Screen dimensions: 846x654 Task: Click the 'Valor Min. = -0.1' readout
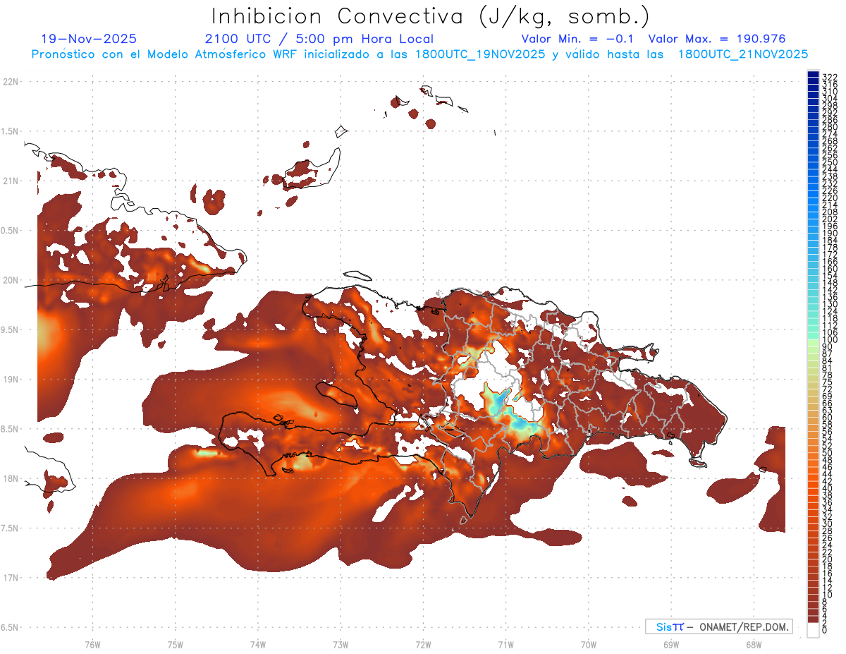(x=578, y=40)
